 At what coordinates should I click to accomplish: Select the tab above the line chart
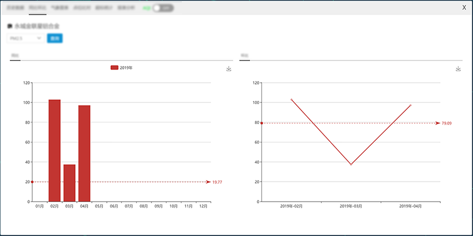[x=244, y=56]
